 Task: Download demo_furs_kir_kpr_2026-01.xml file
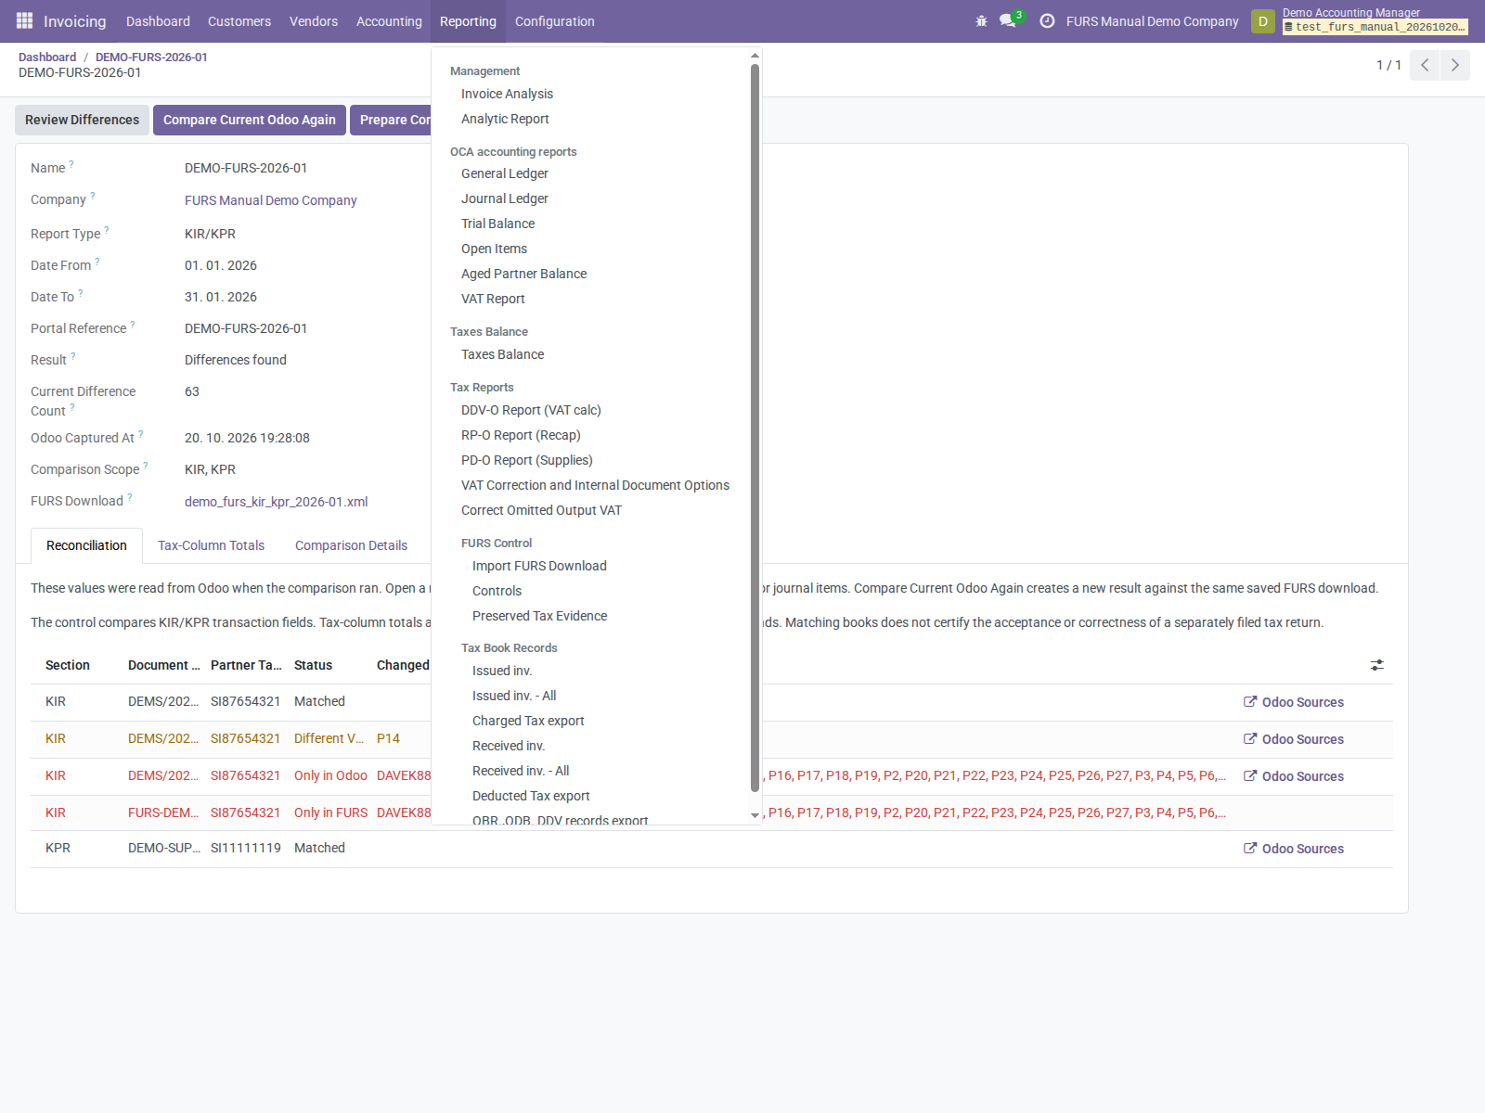click(x=276, y=502)
